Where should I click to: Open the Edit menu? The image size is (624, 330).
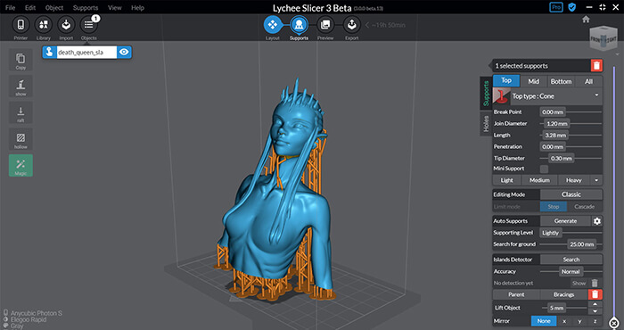pyautogui.click(x=30, y=7)
